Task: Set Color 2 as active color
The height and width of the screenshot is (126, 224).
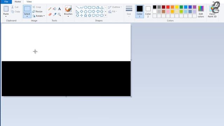Action: [148, 12]
